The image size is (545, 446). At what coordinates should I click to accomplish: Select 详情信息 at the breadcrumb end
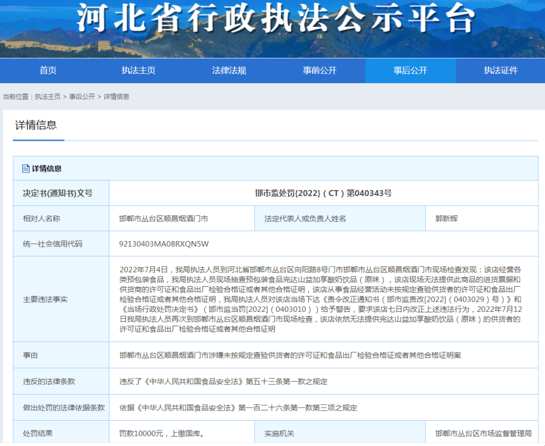[x=117, y=96]
